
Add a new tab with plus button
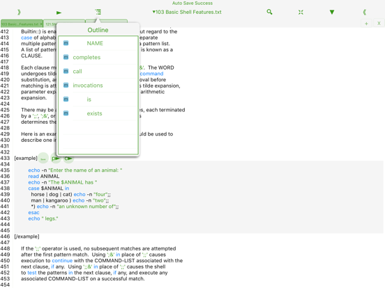[366, 24]
